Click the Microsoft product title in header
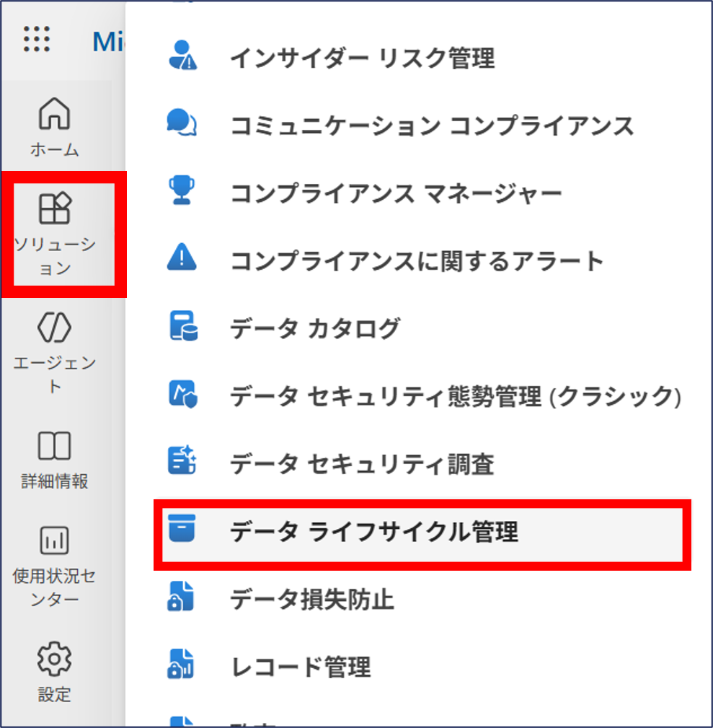 (x=109, y=42)
